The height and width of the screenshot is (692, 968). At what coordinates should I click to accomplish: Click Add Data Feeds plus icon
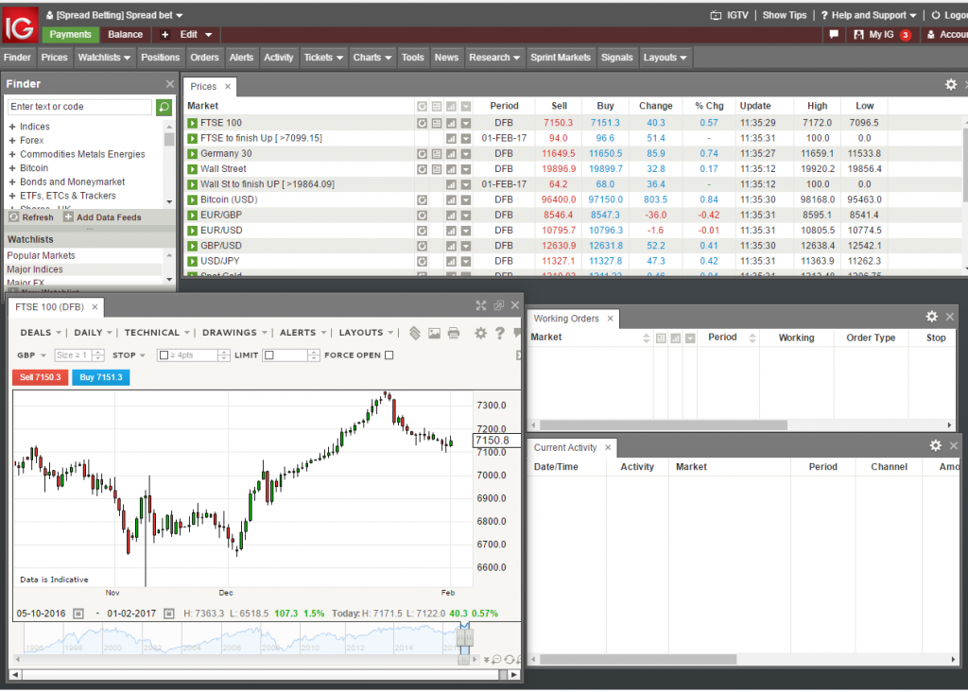click(68, 216)
